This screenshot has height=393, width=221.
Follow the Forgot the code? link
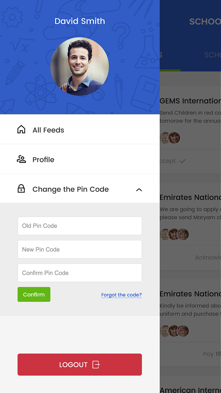click(121, 295)
